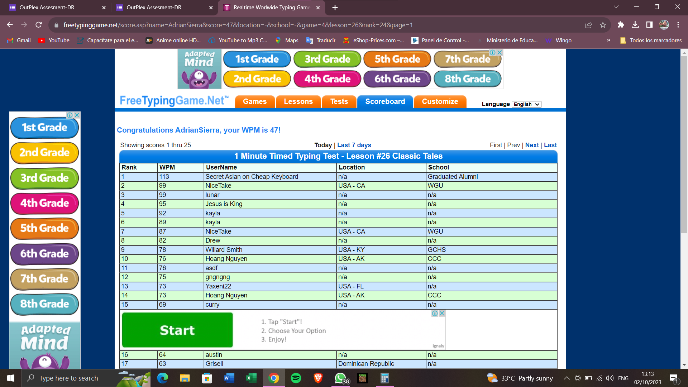Click the page vertical scrollbar thumb

[684, 145]
